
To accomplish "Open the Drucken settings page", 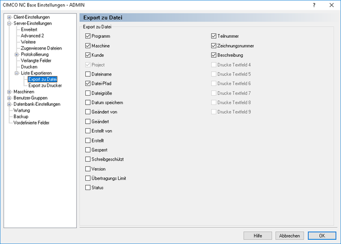I will pyautogui.click(x=29, y=67).
